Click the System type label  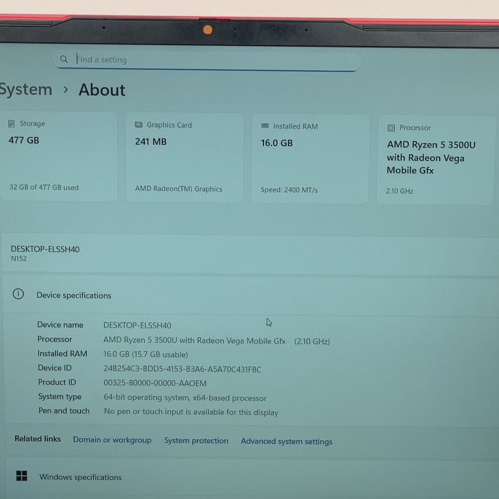tap(60, 396)
